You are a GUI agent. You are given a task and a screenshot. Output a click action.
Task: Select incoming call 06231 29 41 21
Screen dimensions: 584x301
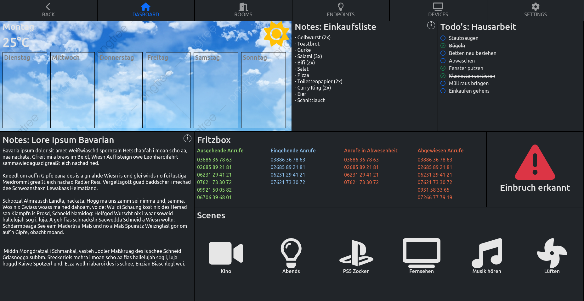(288, 175)
